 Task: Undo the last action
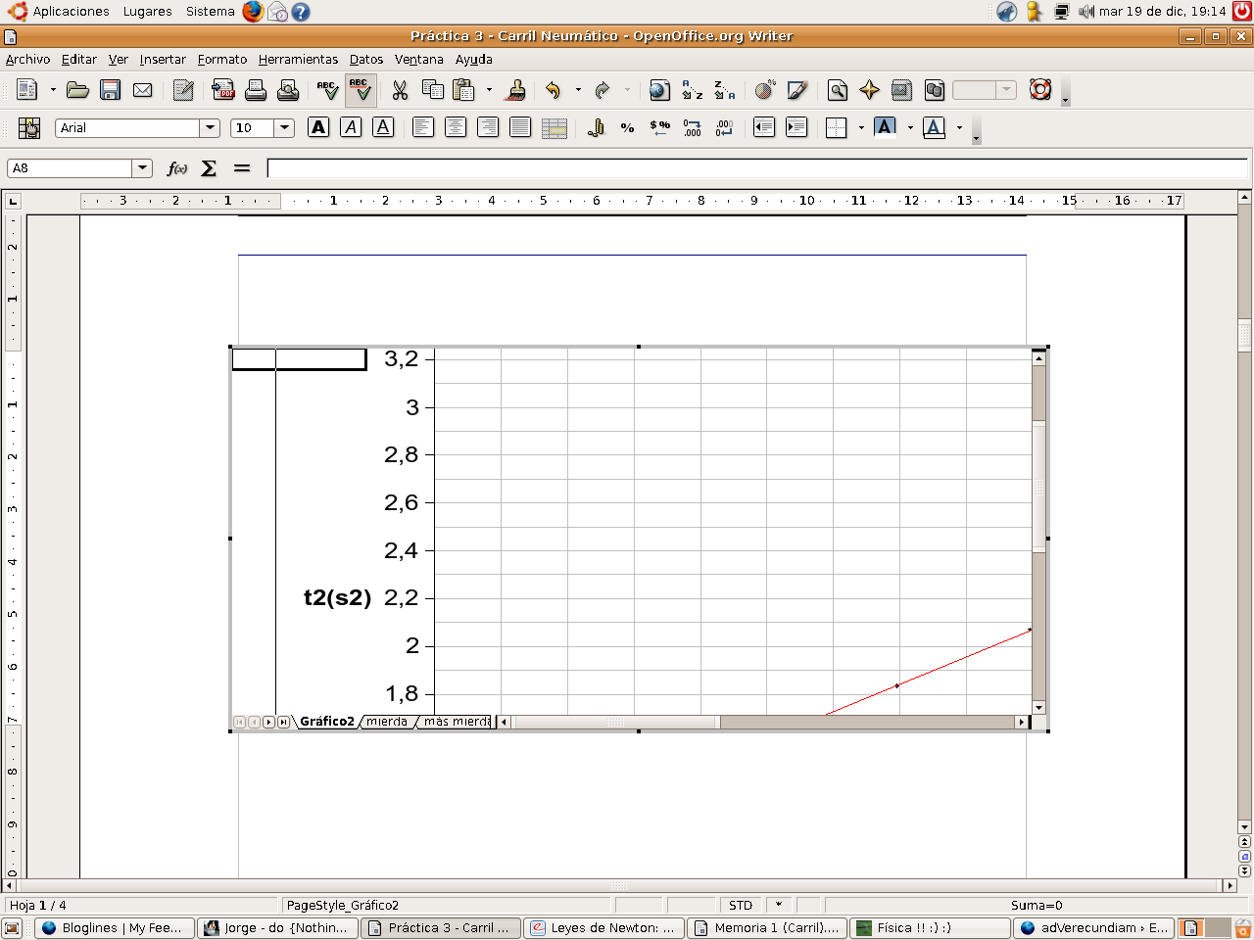[x=554, y=90]
